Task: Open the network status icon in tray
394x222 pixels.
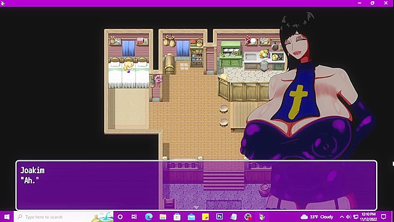Action: [x=356, y=216]
